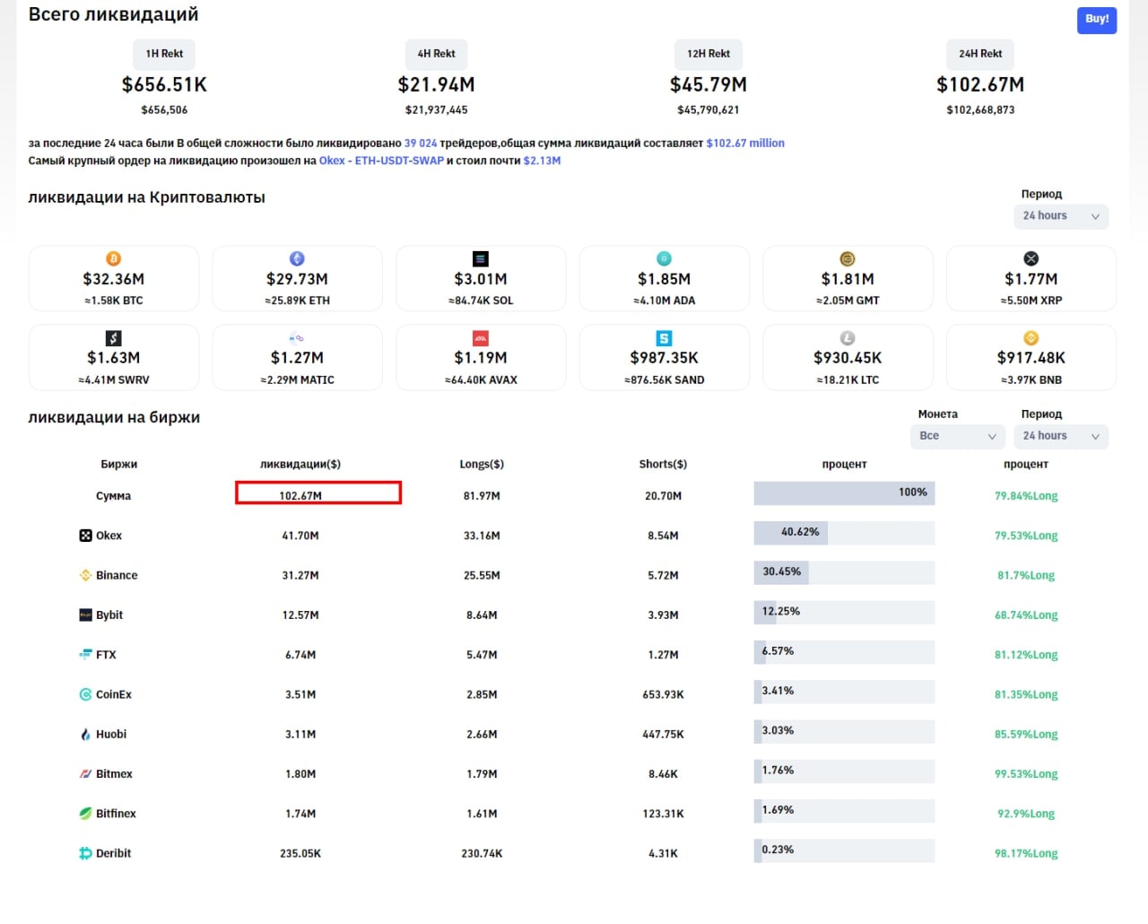Click the GMT coin icon
Image resolution: width=1148 pixels, height=924 pixels.
(x=848, y=258)
